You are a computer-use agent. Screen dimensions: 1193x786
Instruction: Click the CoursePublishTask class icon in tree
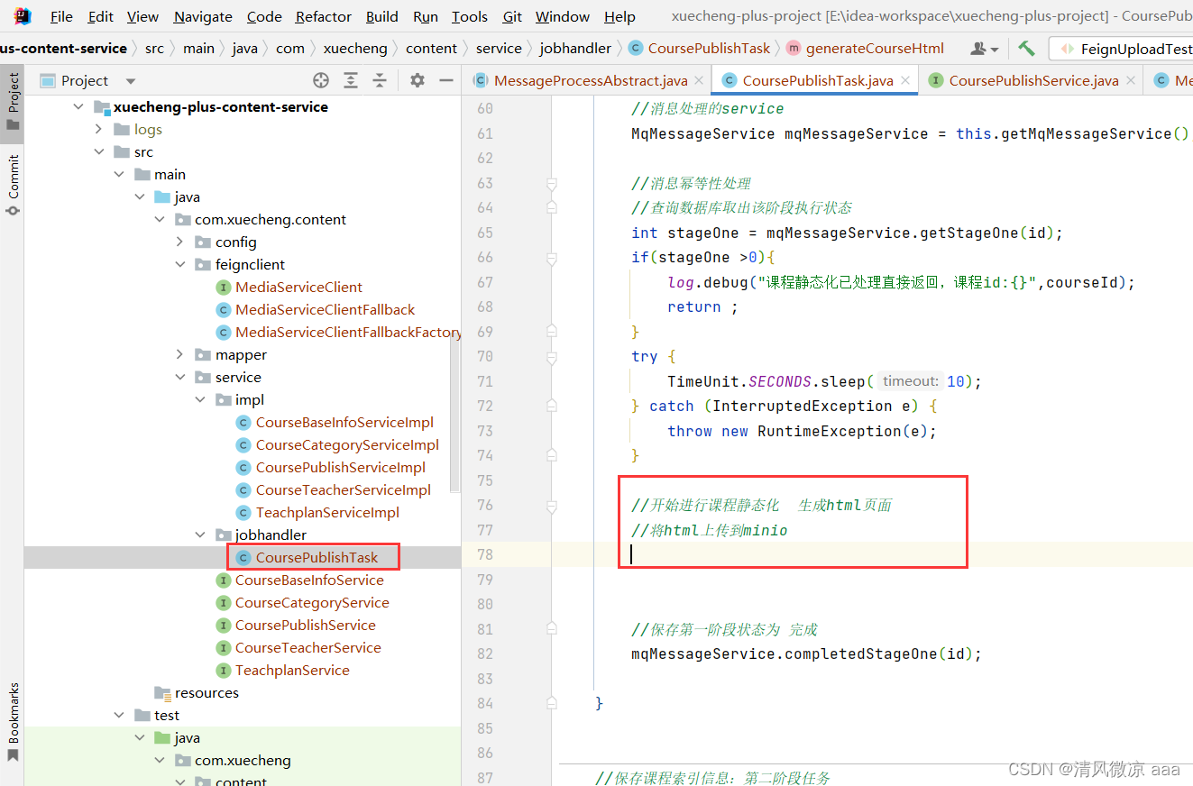point(243,557)
